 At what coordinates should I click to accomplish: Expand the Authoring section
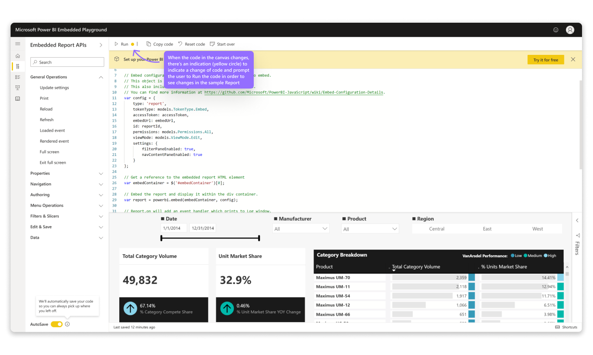click(x=101, y=195)
